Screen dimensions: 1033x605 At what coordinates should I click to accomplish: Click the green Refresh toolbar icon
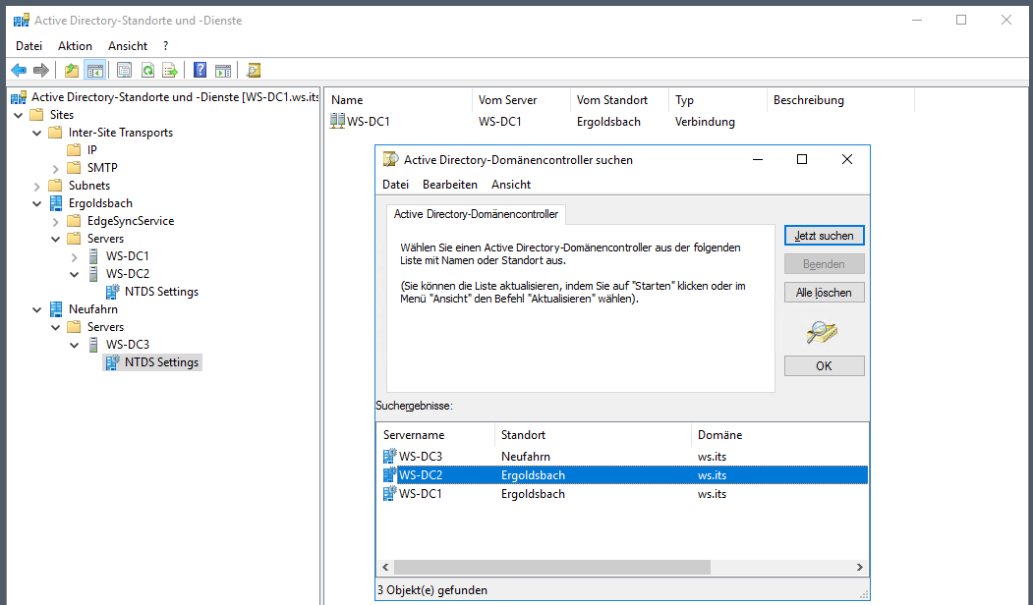pyautogui.click(x=147, y=70)
